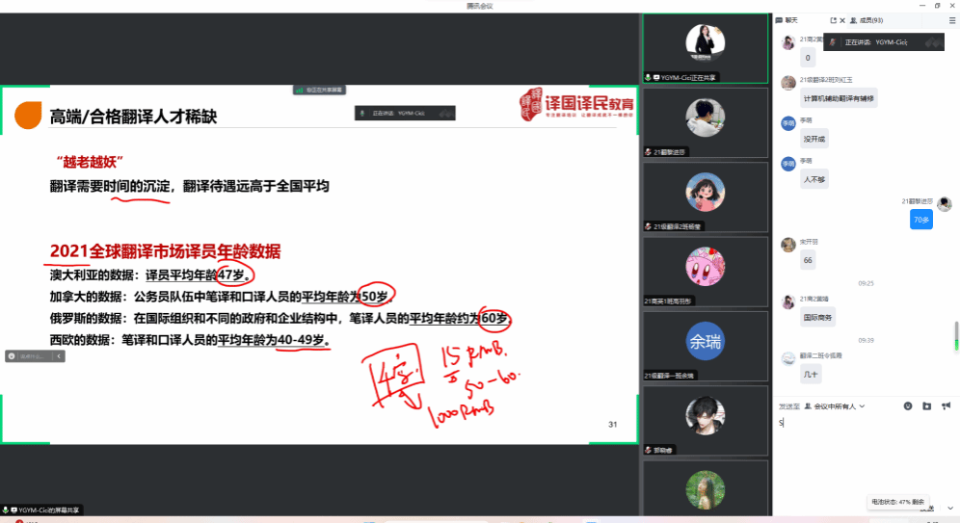The image size is (960, 523).
Task: Click the 国际商务 chat message
Action: 818,316
